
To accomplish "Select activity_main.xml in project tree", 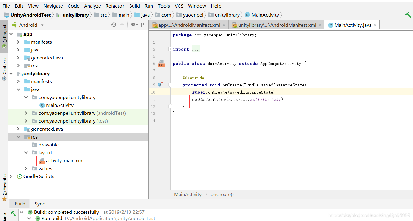I will (x=64, y=160).
